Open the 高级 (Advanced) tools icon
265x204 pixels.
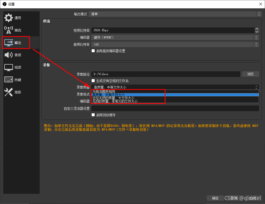tap(8, 92)
